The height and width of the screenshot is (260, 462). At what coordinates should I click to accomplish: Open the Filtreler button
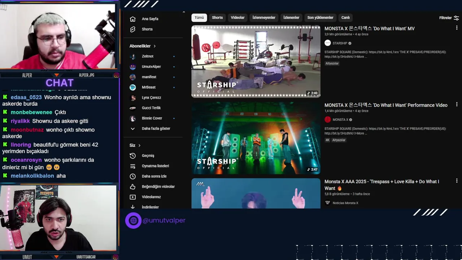[449, 18]
